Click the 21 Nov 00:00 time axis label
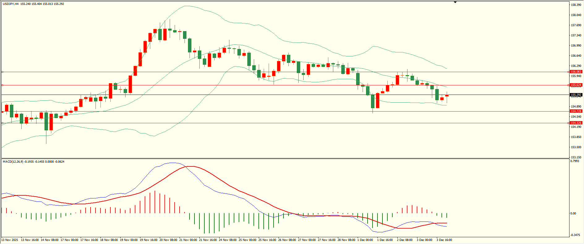 click(188, 240)
